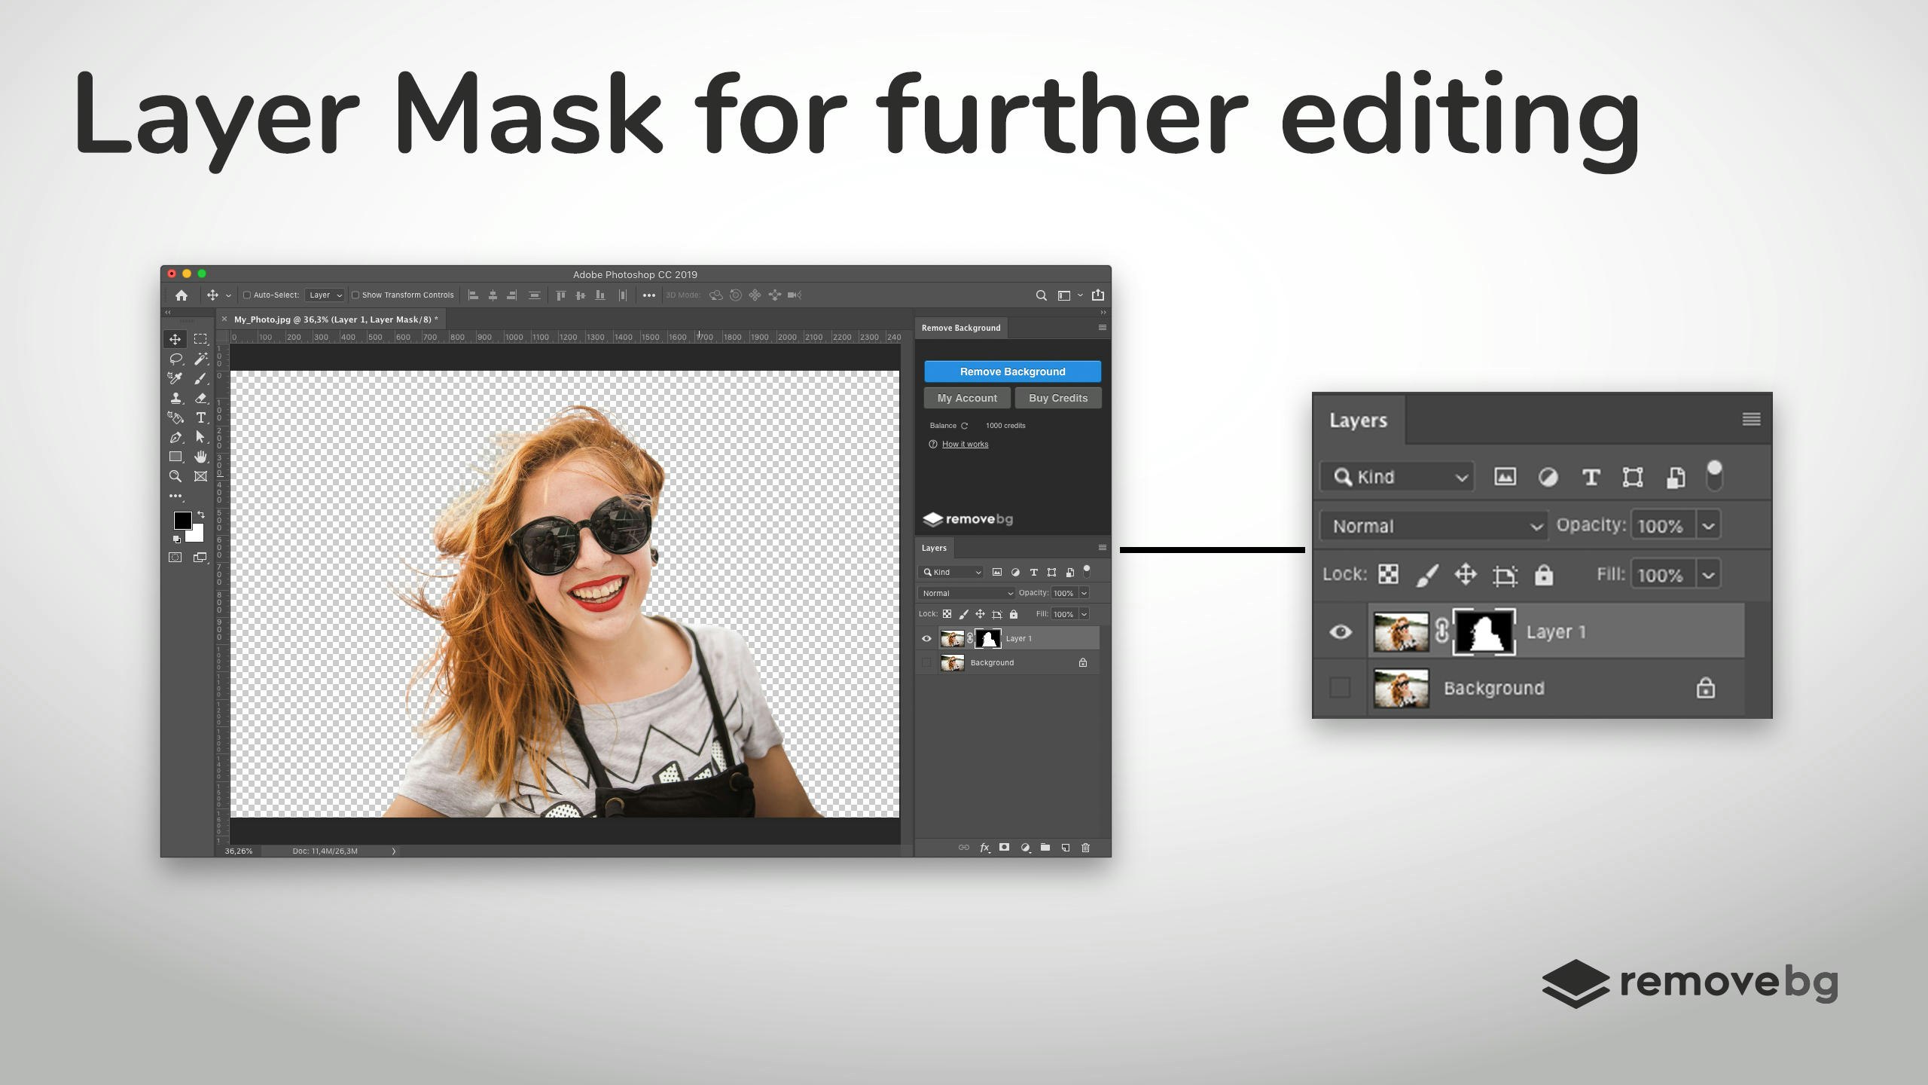Click the Home icon in options bar
This screenshot has height=1085, width=1928.
tap(182, 295)
